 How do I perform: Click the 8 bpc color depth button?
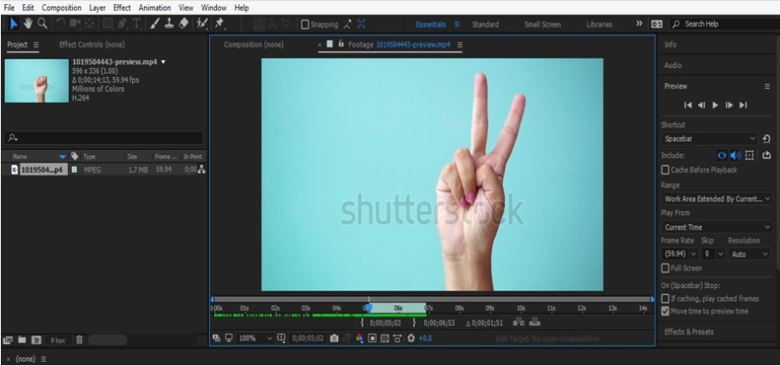(x=58, y=341)
